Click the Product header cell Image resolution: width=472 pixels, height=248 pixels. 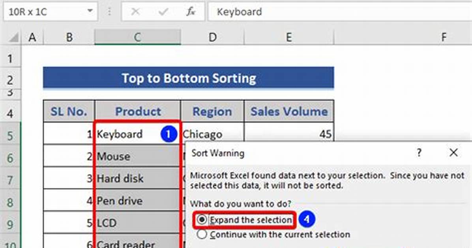tap(138, 111)
